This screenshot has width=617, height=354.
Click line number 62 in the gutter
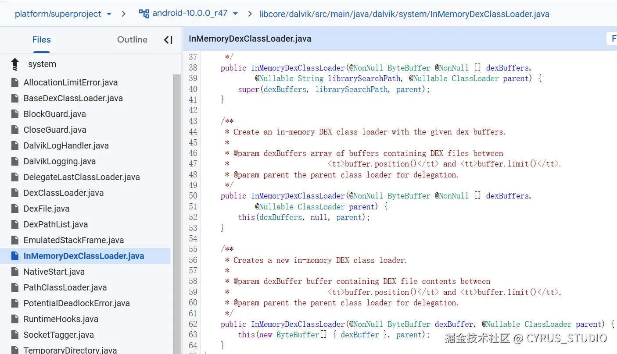pos(193,324)
